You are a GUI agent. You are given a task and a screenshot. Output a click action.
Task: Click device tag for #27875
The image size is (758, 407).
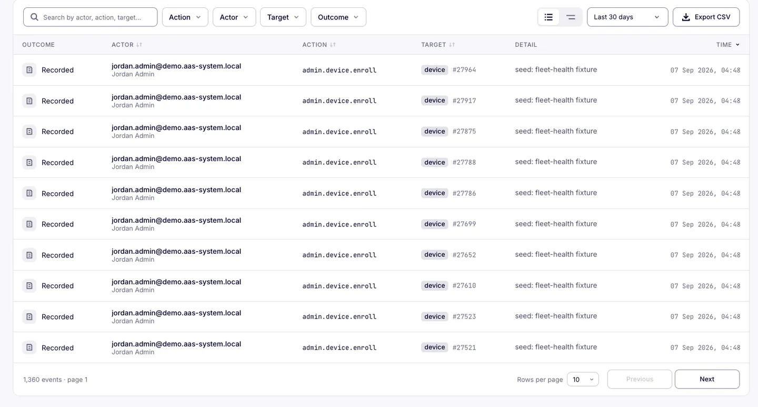(x=435, y=131)
